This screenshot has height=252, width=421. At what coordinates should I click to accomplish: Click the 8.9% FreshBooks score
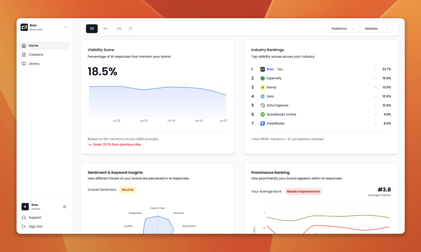pyautogui.click(x=387, y=123)
